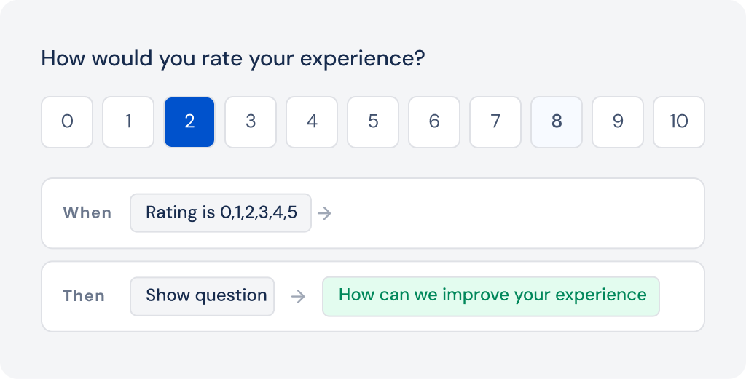Image resolution: width=746 pixels, height=379 pixels.
Task: Click the highlighted rating 8
Action: pyautogui.click(x=557, y=122)
